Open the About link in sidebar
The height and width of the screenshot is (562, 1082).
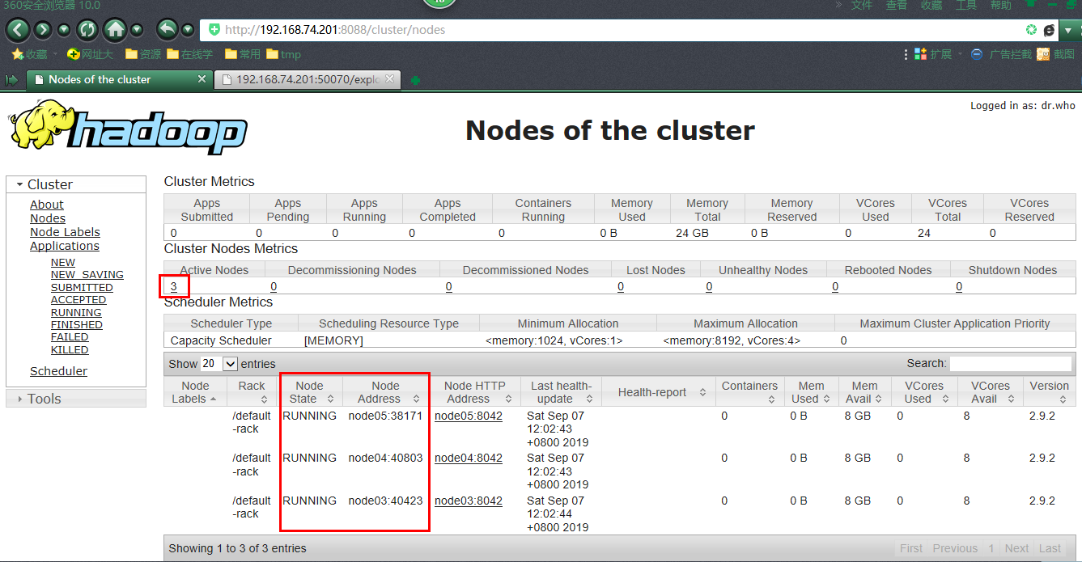tap(47, 205)
